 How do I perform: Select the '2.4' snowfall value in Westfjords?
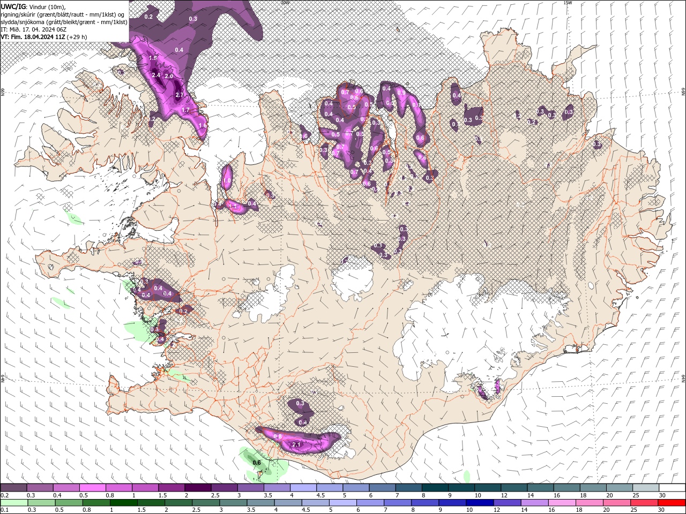pos(156,75)
